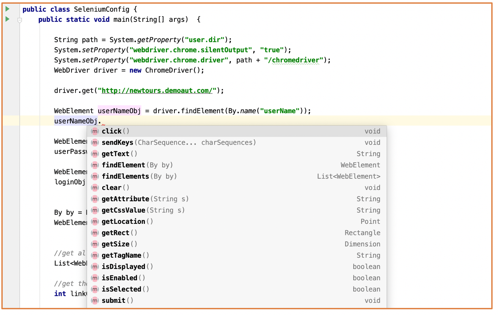Screen dimensions: 498x315
Task: Click the run arrow next to the main method
Action: tap(7, 19)
